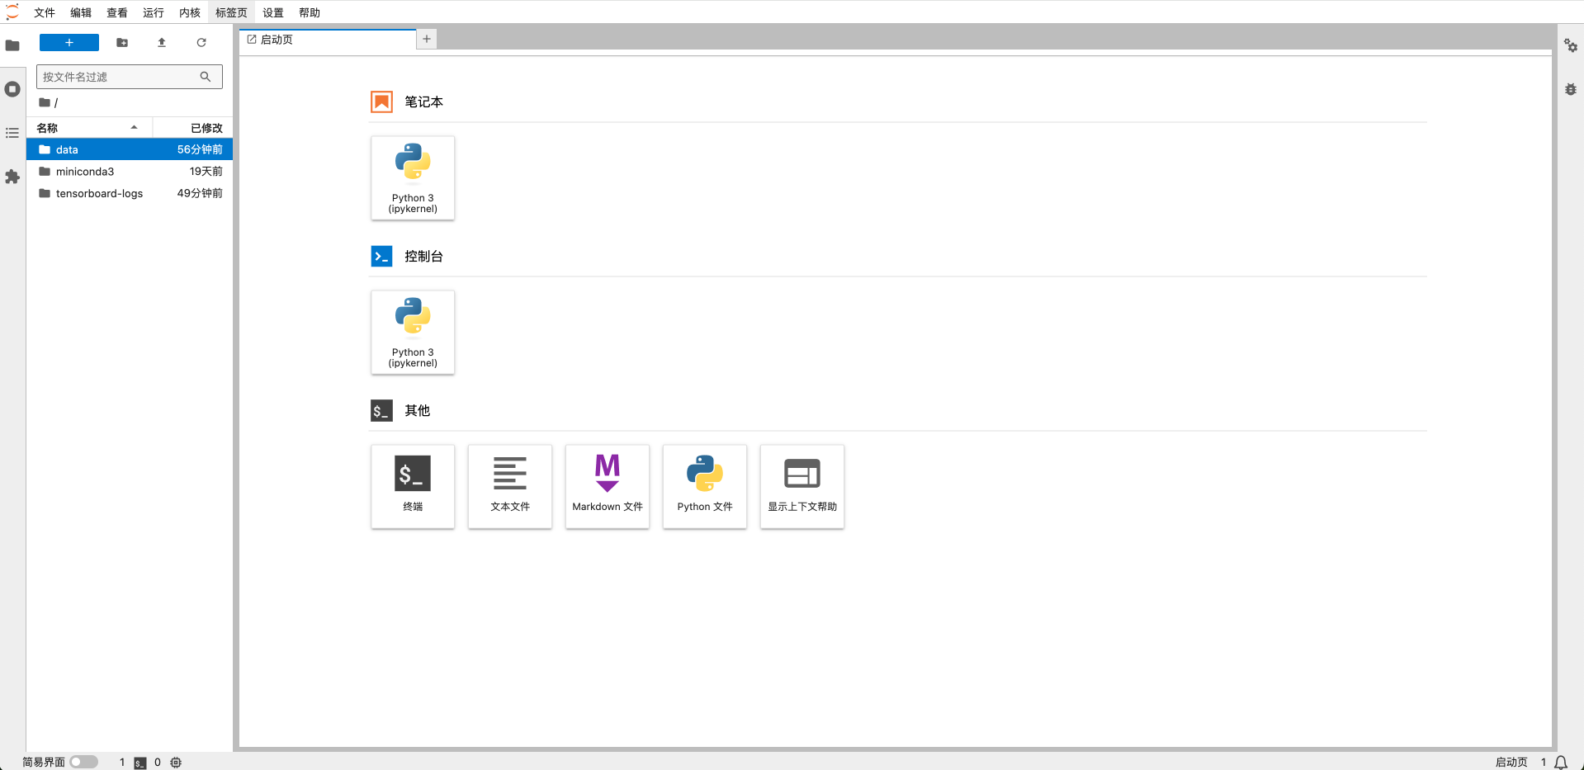Click the kernel status gear icon in status bar
Screen dimensions: 1584x770
(x=176, y=763)
